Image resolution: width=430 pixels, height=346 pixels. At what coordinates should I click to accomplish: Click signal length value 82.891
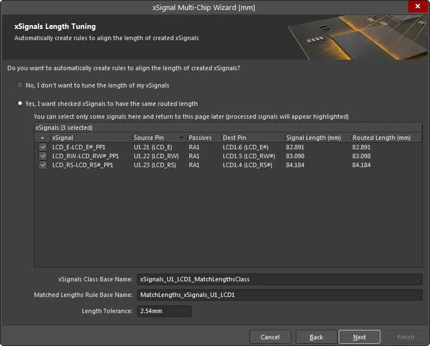295,147
